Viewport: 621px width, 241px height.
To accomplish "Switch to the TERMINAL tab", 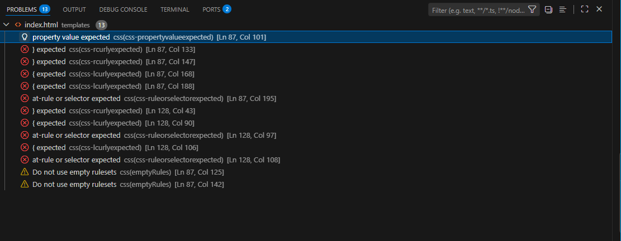I will pyautogui.click(x=174, y=9).
